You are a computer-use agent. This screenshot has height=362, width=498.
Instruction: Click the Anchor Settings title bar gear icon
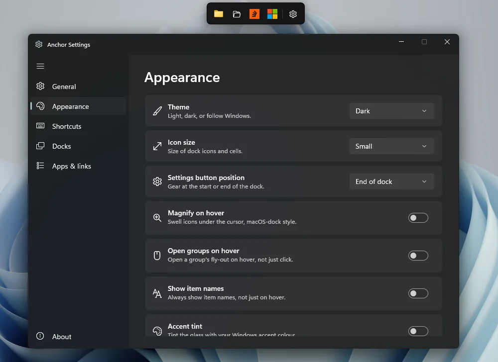tap(39, 44)
